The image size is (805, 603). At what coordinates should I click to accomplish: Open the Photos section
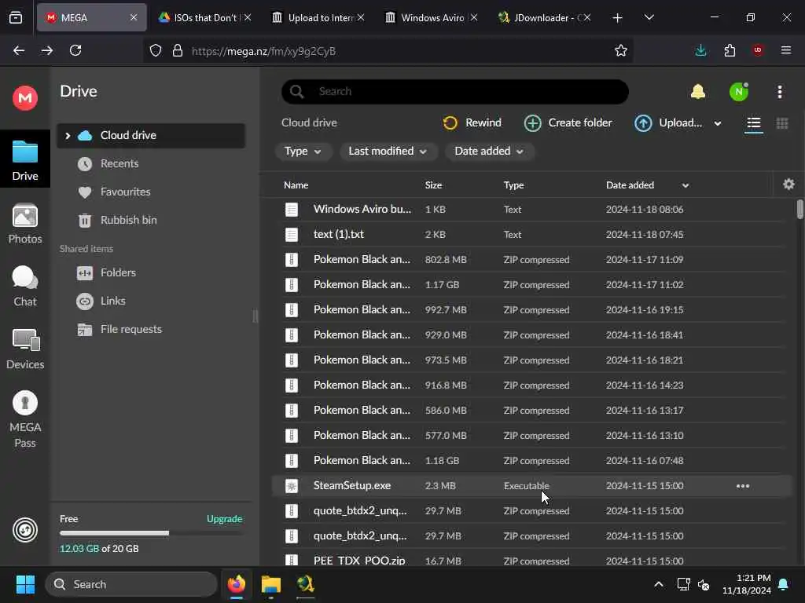[x=25, y=224]
